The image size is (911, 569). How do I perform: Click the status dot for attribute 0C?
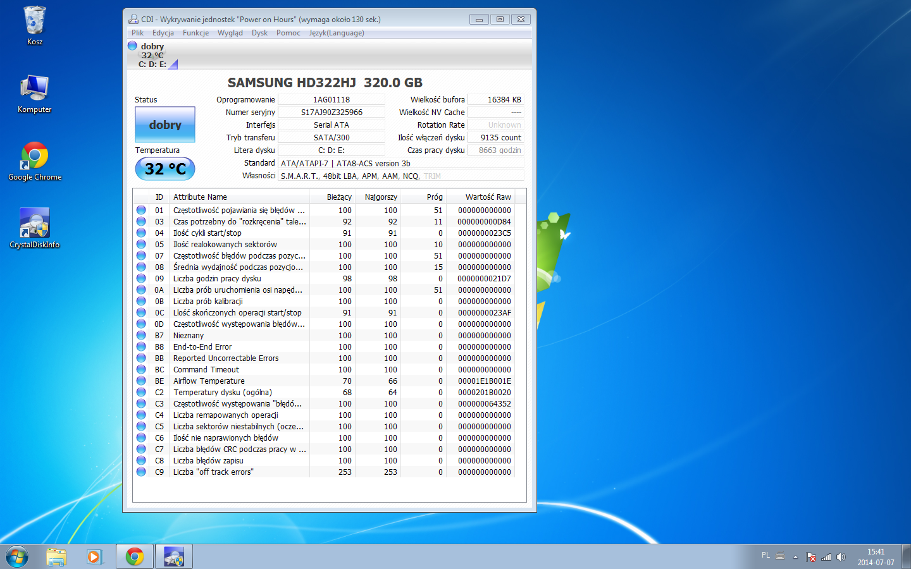[x=141, y=312]
